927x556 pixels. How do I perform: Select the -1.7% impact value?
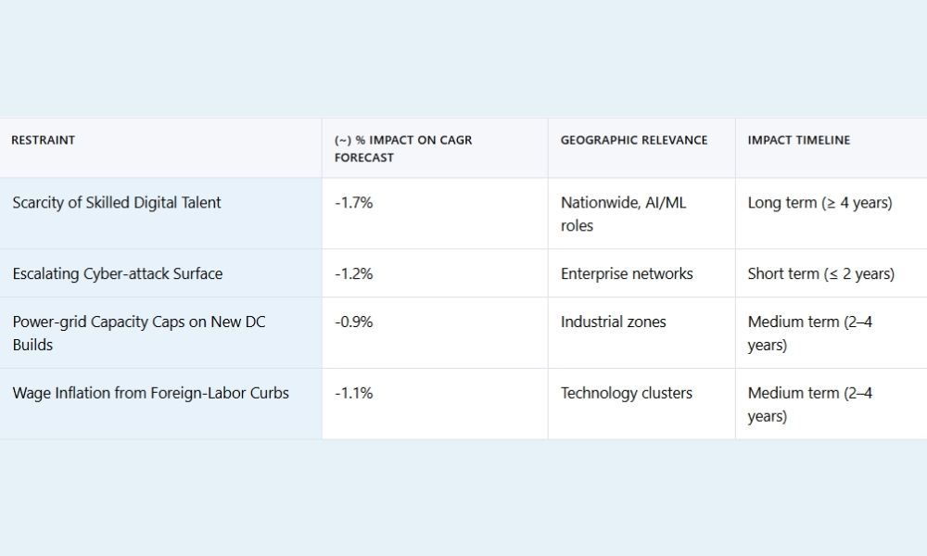354,203
